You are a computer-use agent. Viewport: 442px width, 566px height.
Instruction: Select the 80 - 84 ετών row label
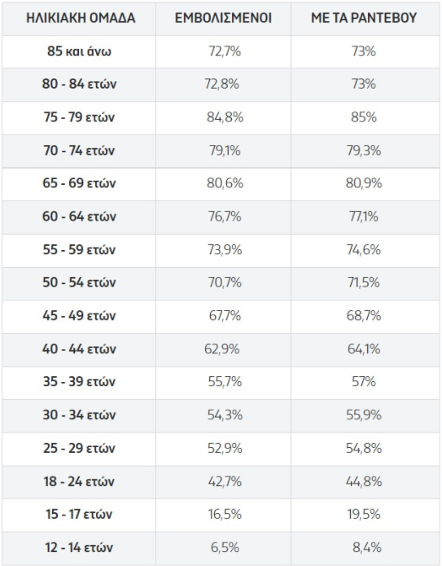[x=79, y=84]
